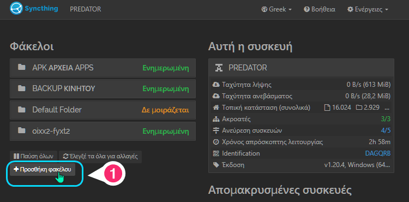The height and width of the screenshot is (202, 409).
Task: Click the QR code icon next to Identification
Action: pos(216,153)
